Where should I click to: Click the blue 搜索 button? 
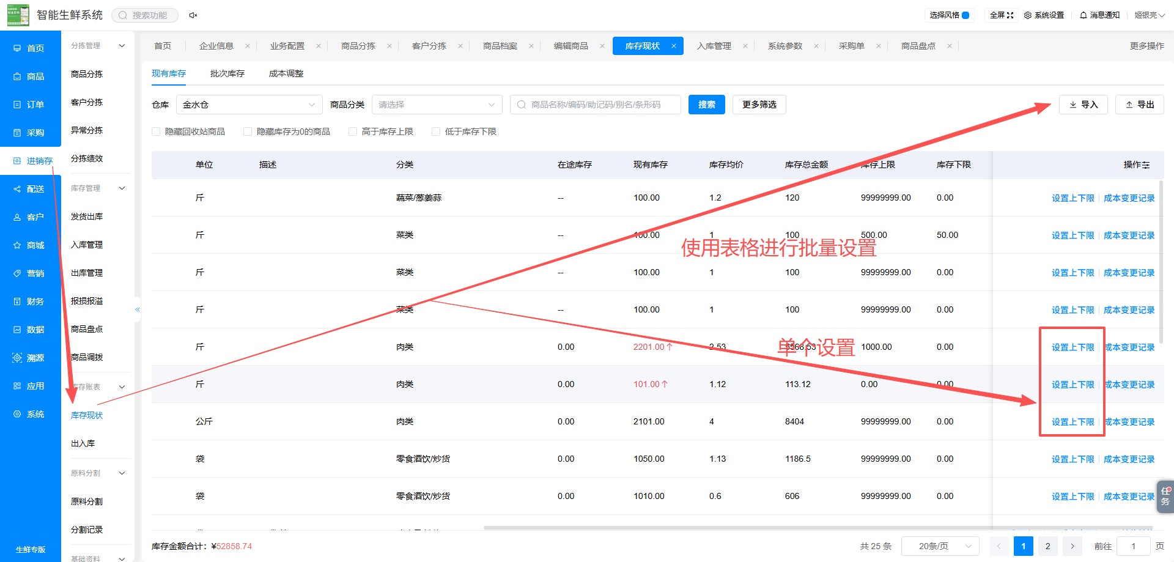click(x=707, y=105)
